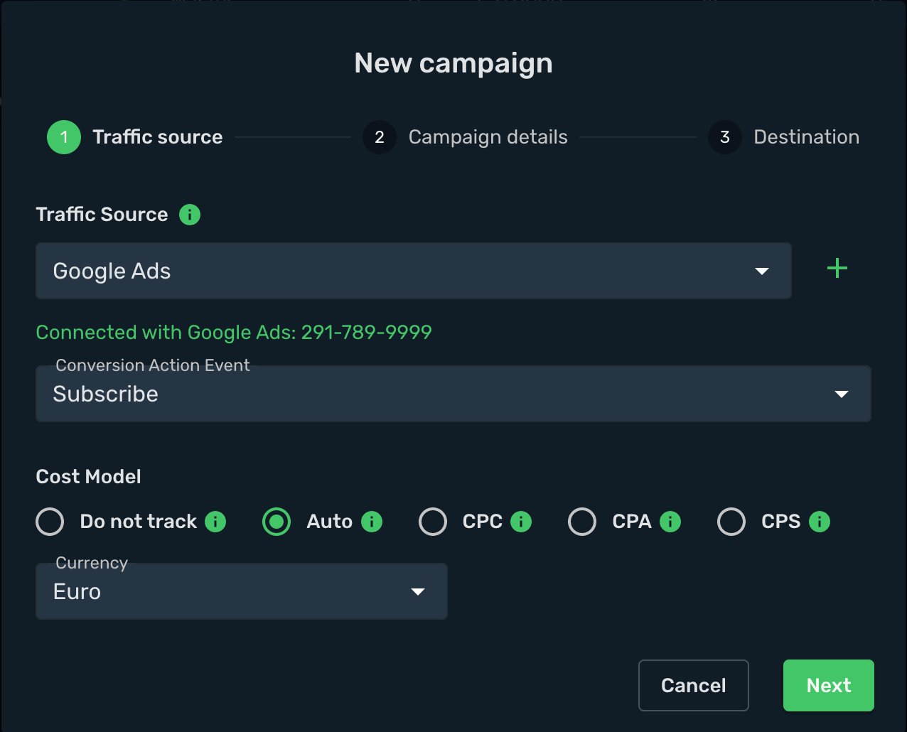
Task: Choose the CPC cost model radio
Action: tap(433, 522)
